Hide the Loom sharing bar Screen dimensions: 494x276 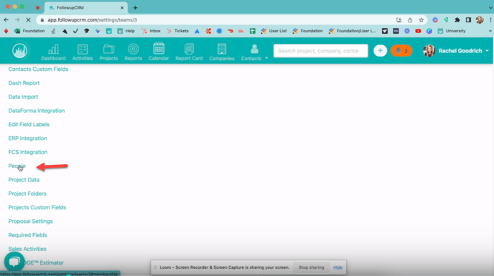337,267
